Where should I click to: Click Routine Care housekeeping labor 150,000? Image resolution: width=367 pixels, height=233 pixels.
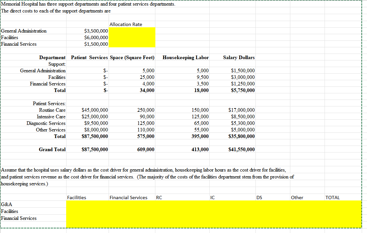200,110
